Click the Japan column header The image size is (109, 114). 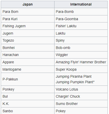[28, 4]
